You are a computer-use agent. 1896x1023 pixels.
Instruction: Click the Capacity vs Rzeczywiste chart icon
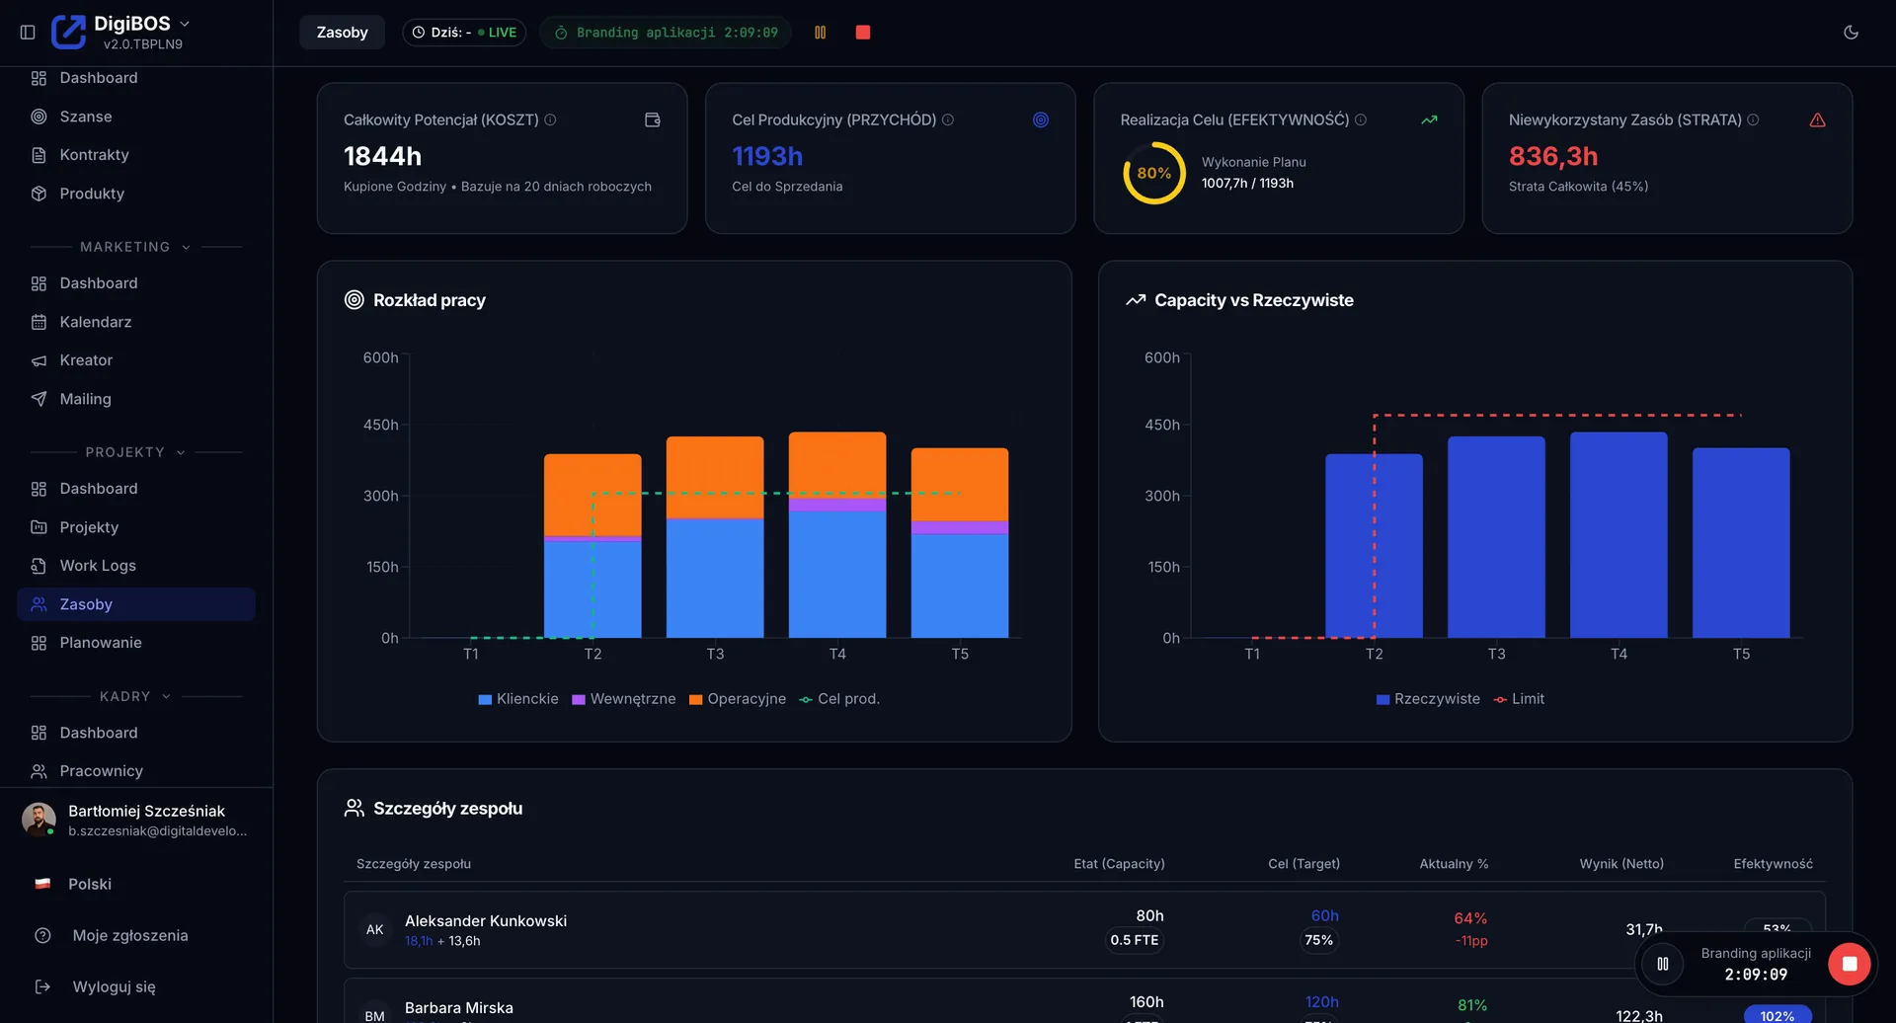(1136, 300)
